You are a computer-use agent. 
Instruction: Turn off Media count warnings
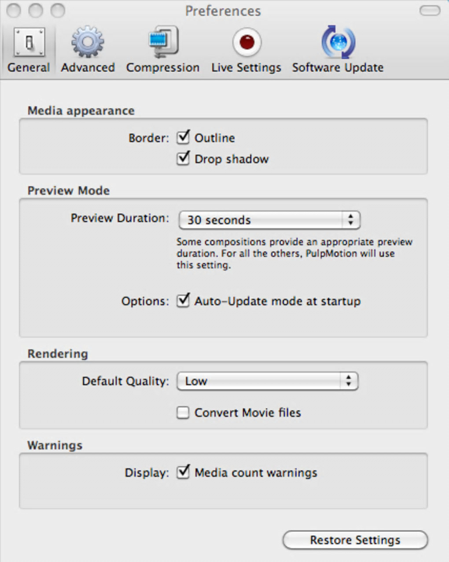[183, 473]
